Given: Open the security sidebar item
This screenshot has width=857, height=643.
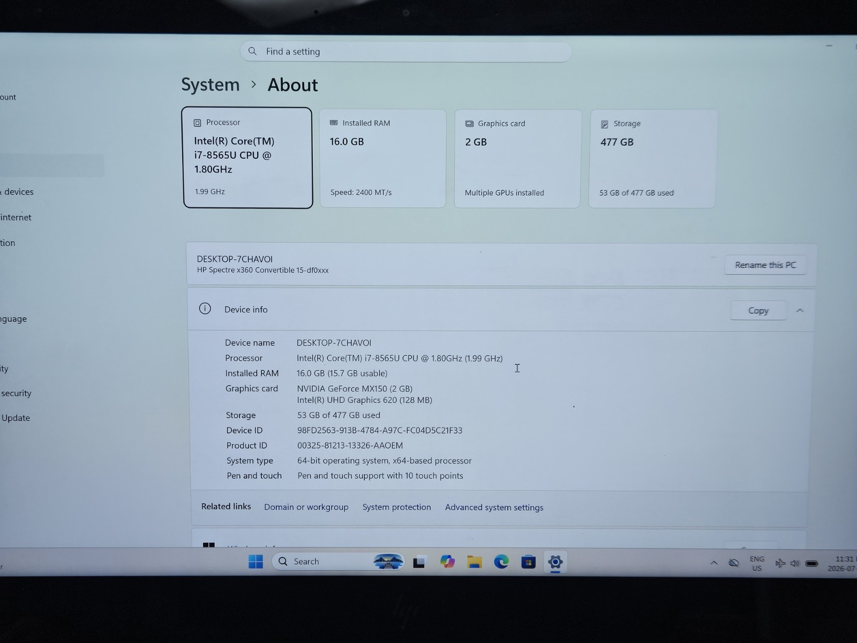Looking at the screenshot, I should click(x=16, y=393).
